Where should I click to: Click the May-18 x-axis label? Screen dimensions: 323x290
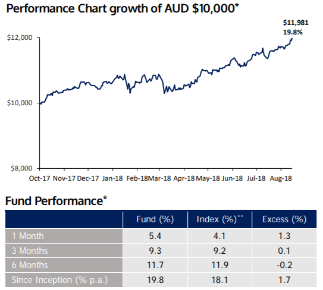click(x=208, y=178)
